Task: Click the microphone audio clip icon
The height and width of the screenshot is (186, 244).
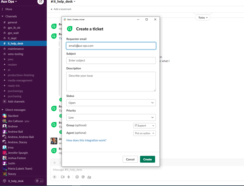Action: 69,177
